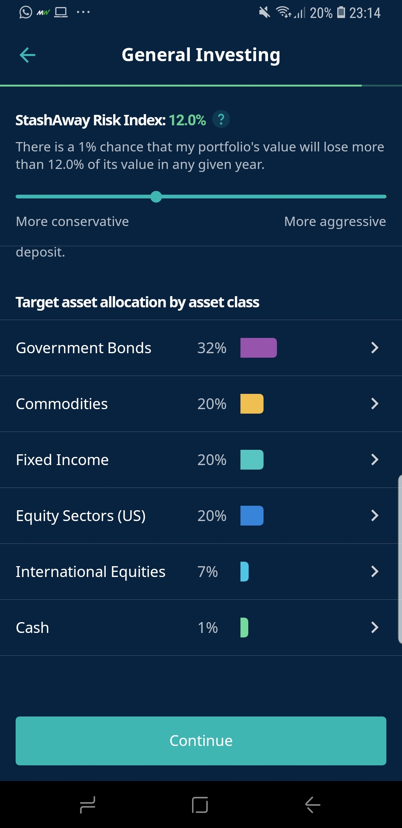Open the Risk Index help question mark
This screenshot has height=828, width=402.
point(221,119)
